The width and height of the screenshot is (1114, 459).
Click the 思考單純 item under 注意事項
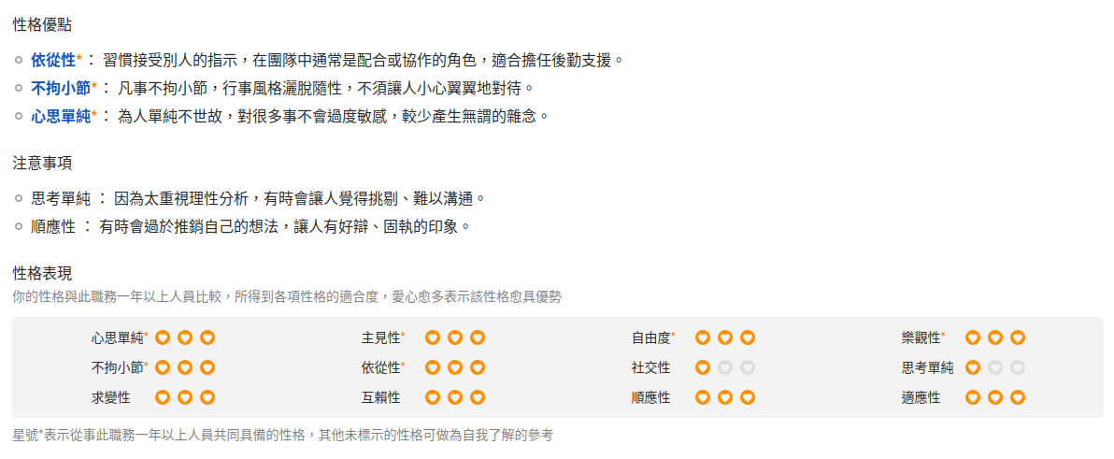[x=61, y=198]
